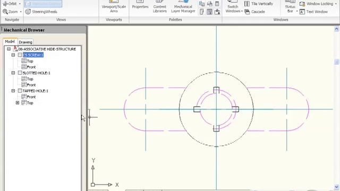
Task: Switch to the Drawing tab in browser
Action: point(25,42)
